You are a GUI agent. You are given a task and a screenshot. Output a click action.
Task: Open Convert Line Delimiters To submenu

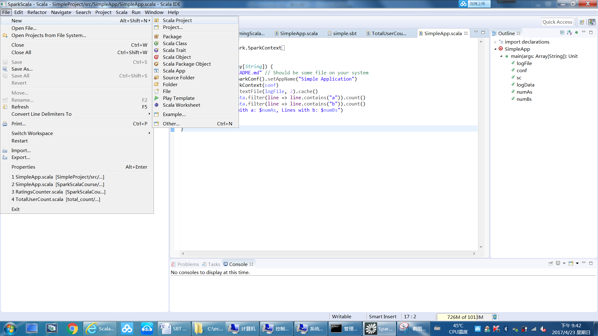click(77, 114)
